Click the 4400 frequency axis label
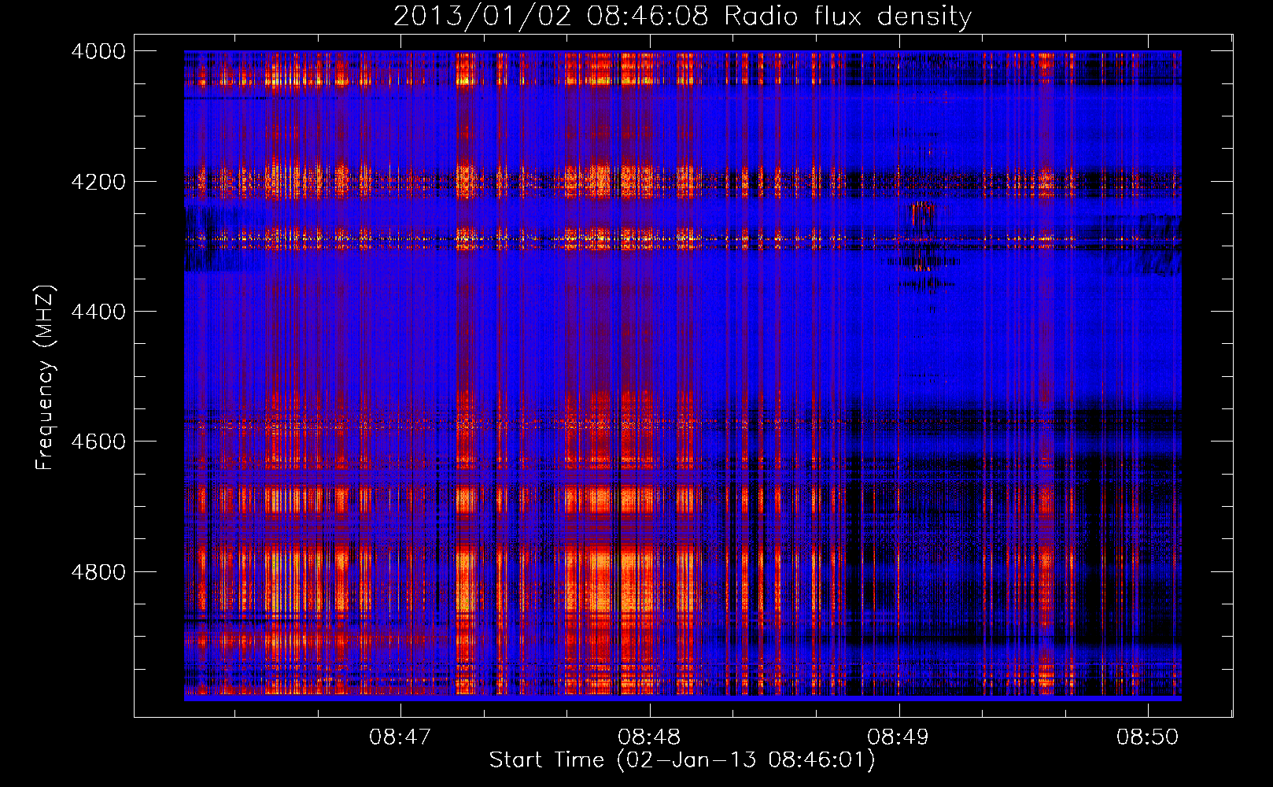 point(98,312)
